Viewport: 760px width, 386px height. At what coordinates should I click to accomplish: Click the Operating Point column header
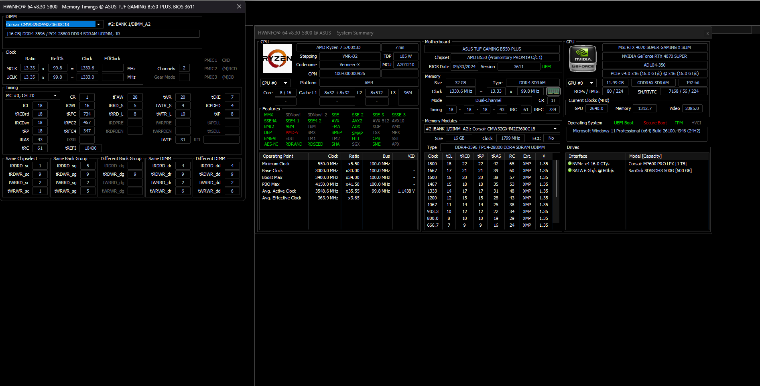[x=284, y=156]
